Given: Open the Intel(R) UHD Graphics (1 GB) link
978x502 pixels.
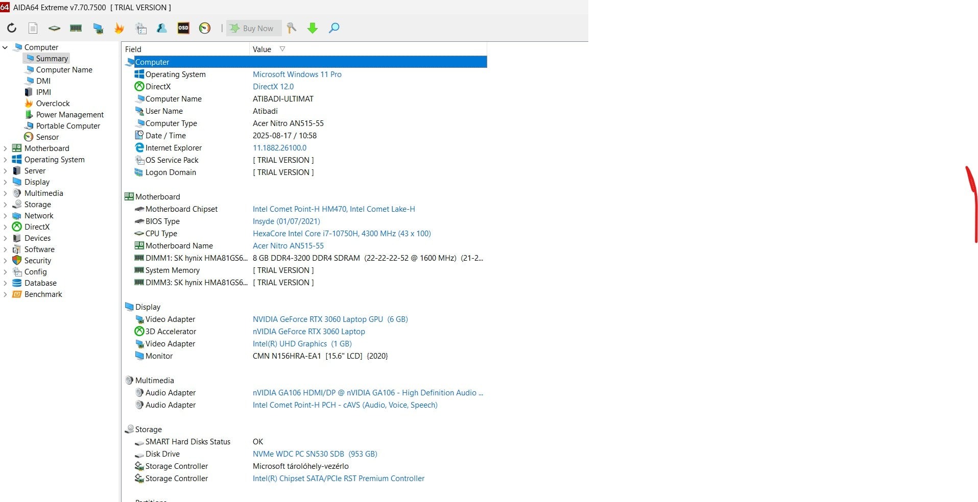Looking at the screenshot, I should (x=302, y=344).
